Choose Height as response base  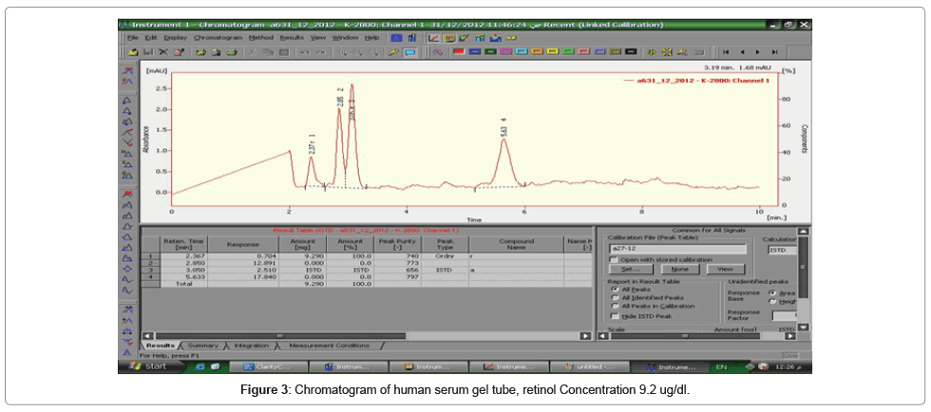[771, 301]
